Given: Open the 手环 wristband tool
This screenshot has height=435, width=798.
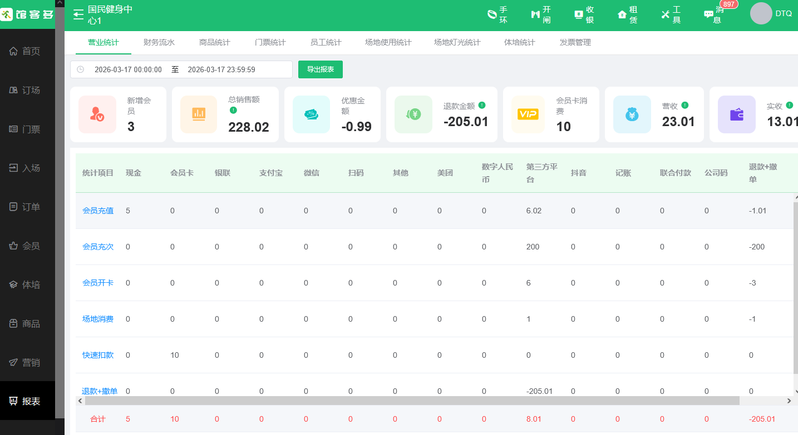Looking at the screenshot, I should pyautogui.click(x=497, y=14).
